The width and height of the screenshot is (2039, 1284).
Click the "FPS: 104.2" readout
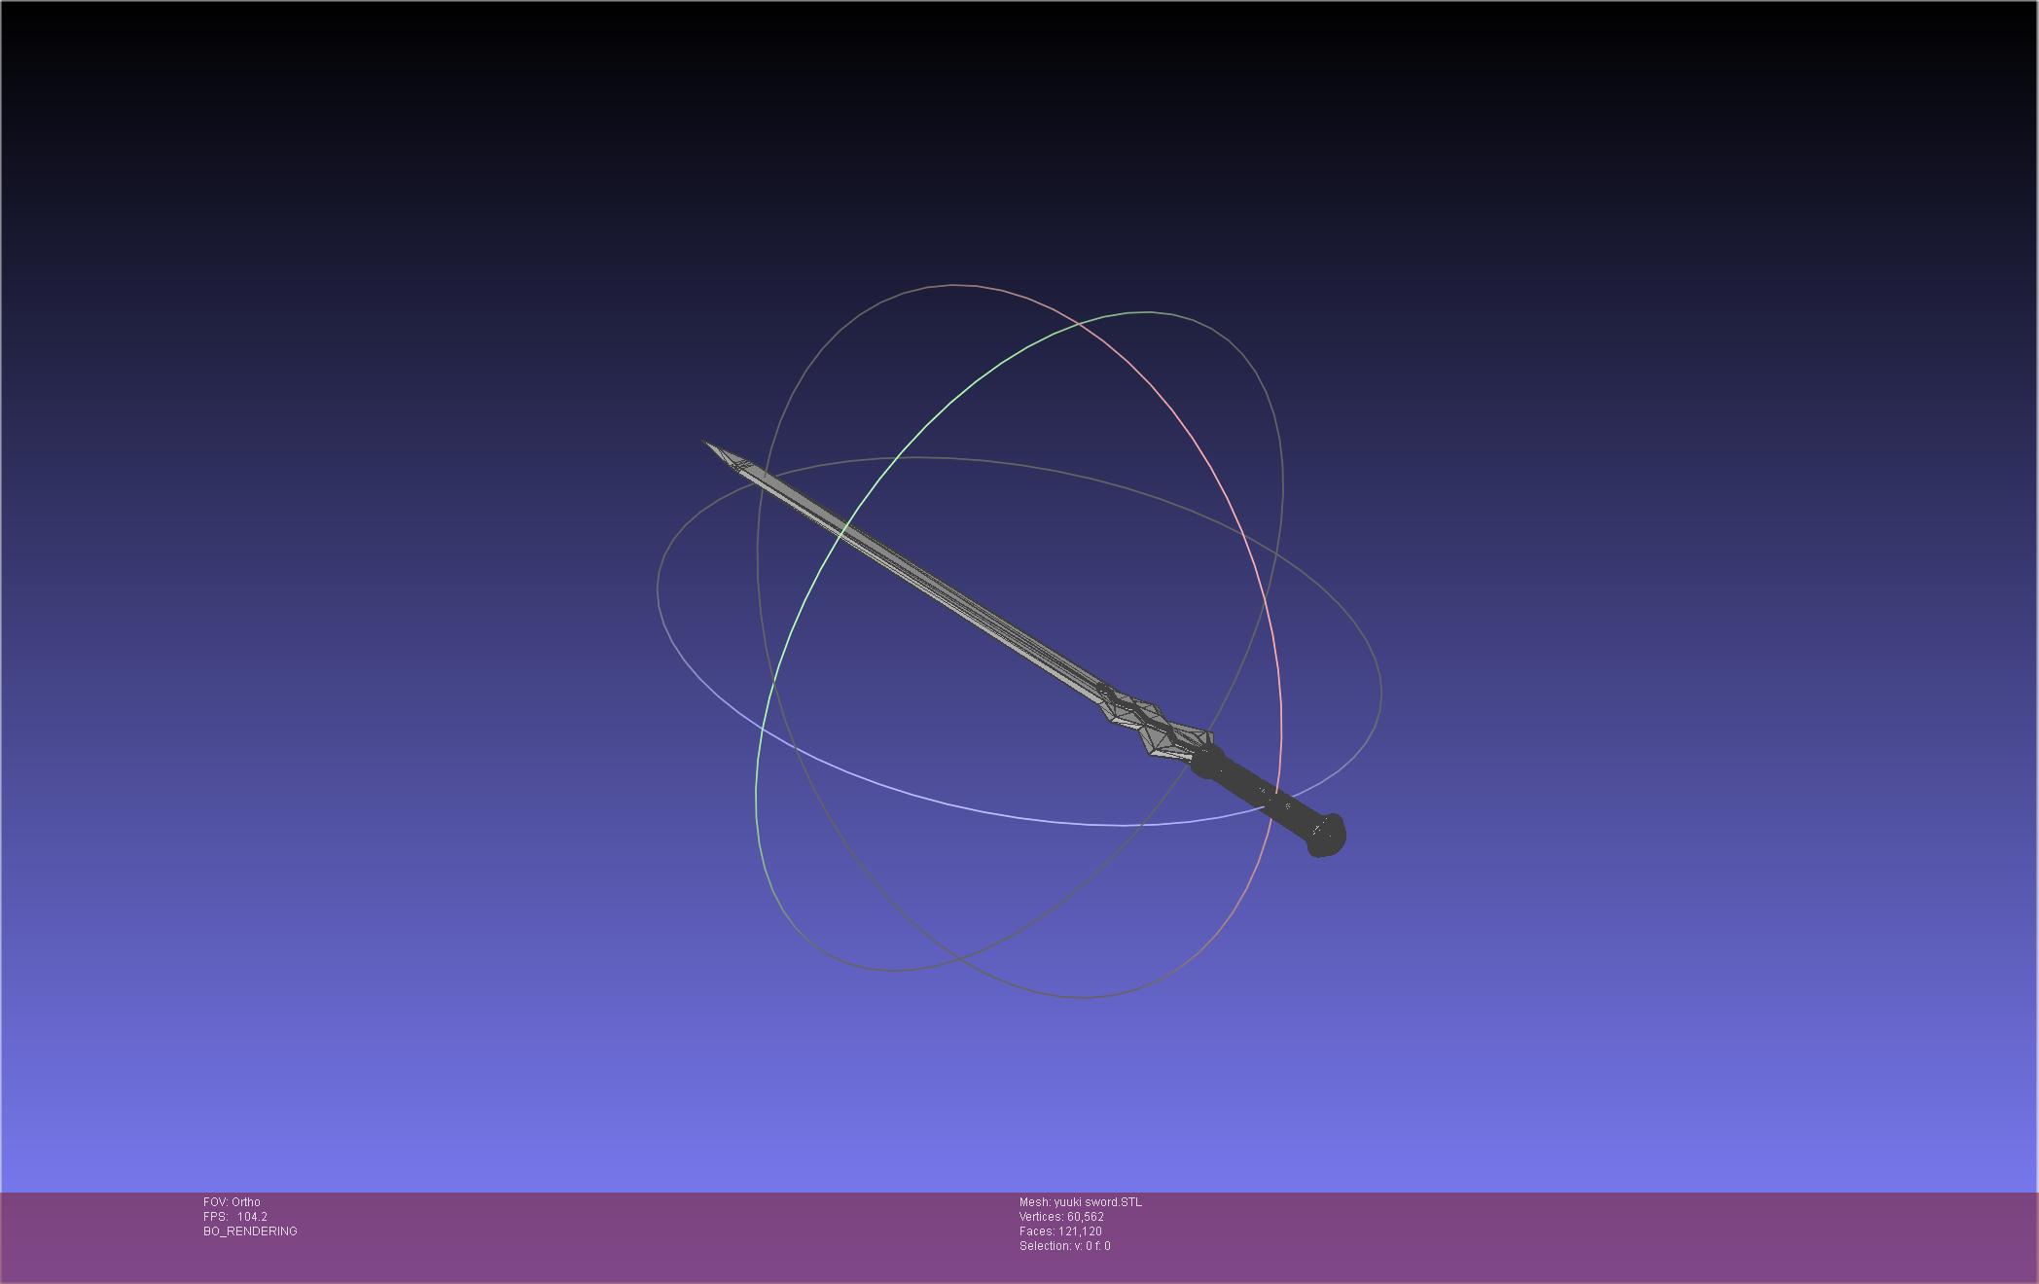pyautogui.click(x=235, y=1217)
